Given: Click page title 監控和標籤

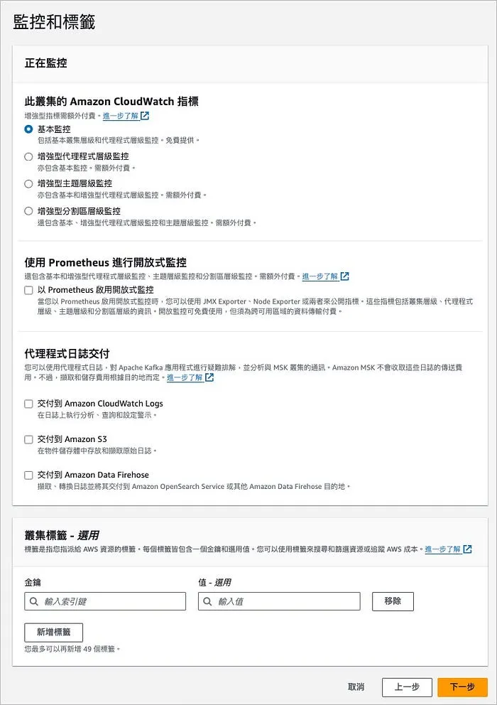Looking at the screenshot, I should point(54,22).
